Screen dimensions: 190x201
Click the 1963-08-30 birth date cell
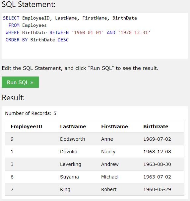pos(157,164)
